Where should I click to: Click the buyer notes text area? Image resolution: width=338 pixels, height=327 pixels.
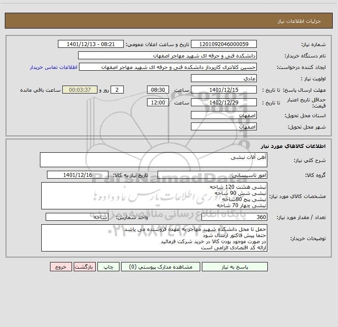[x=154, y=238]
